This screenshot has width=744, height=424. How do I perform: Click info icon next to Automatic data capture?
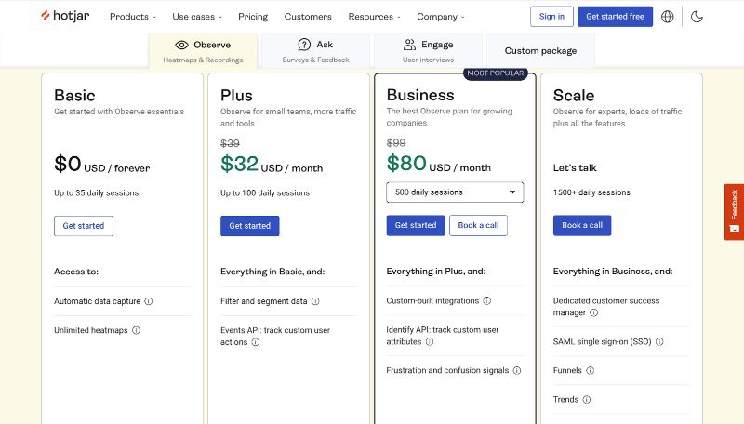point(149,301)
